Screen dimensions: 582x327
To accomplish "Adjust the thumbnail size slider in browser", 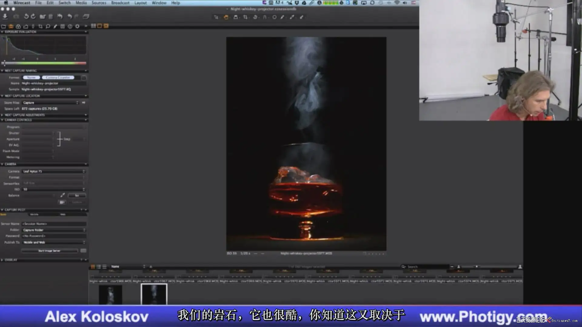I will (477, 267).
